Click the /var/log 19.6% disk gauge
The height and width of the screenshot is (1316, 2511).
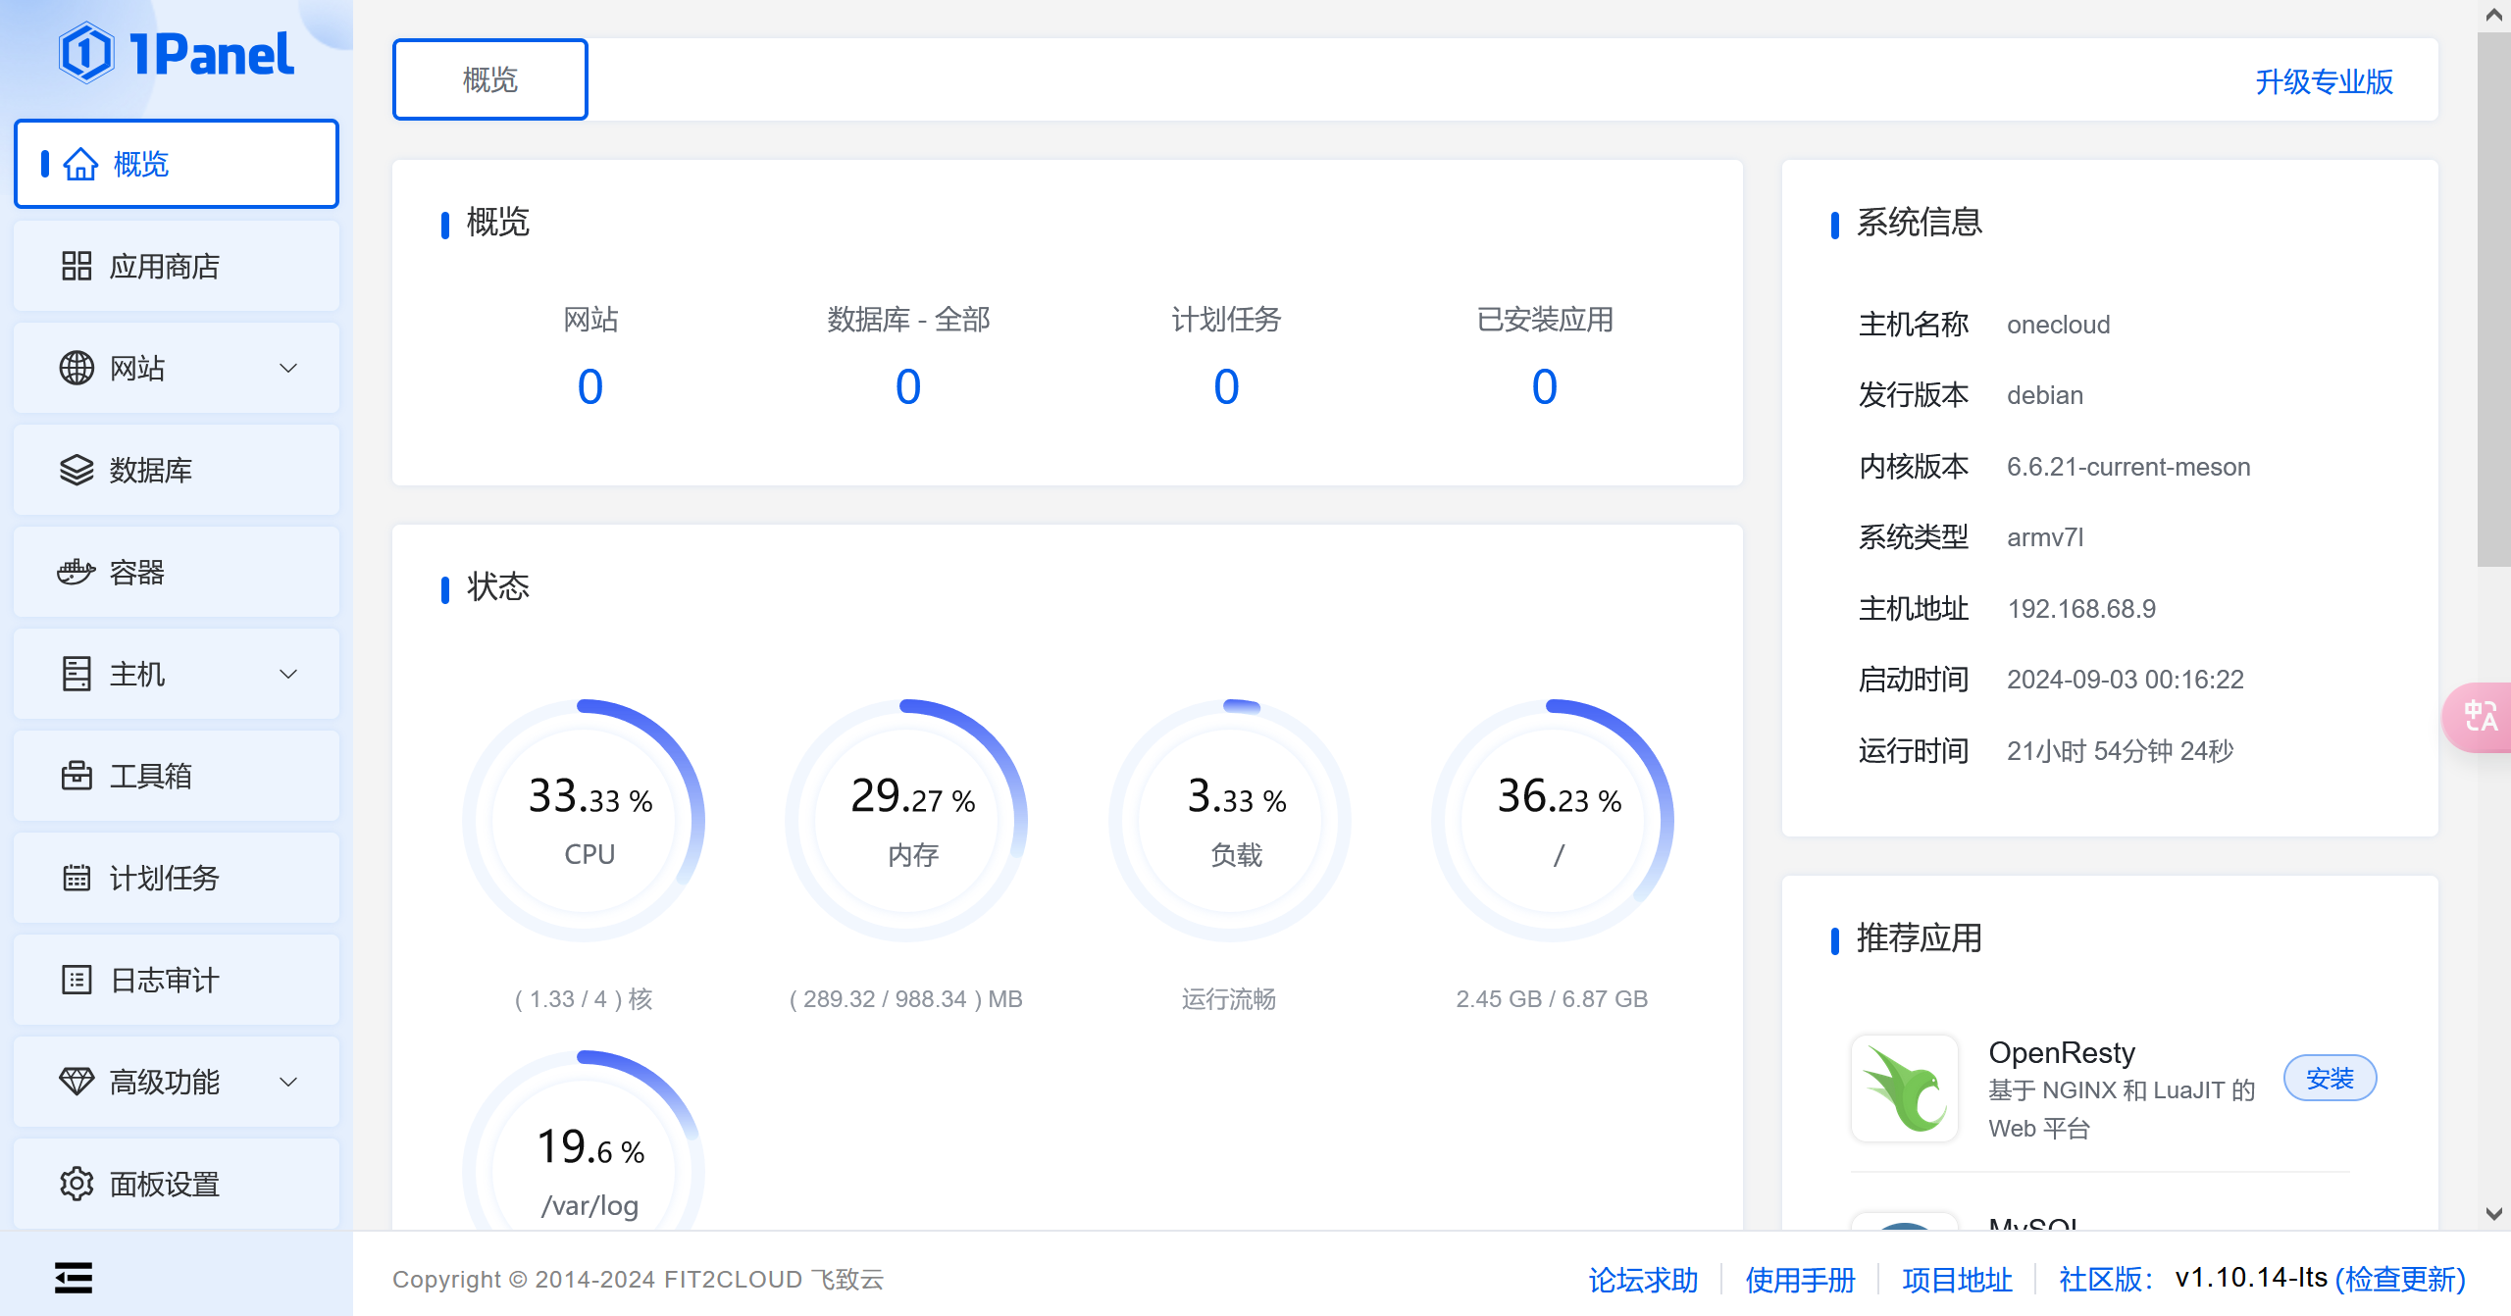pos(585,1140)
